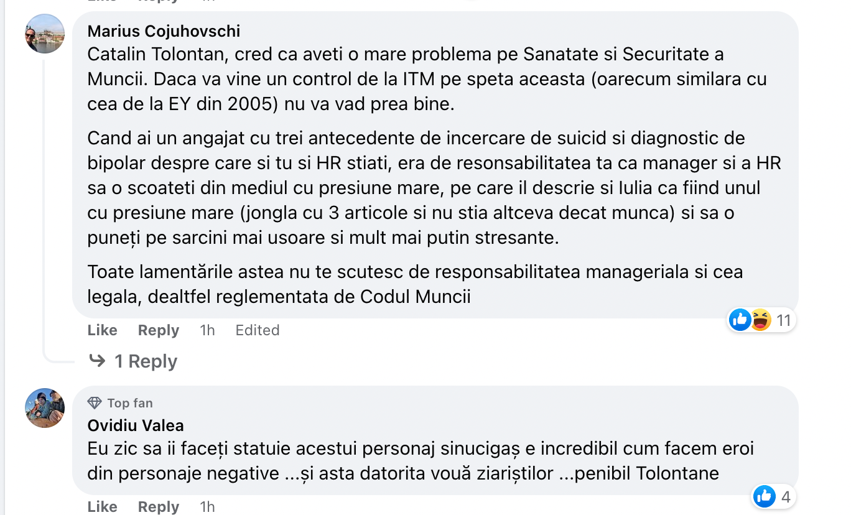The width and height of the screenshot is (851, 515).
Task: Reply to Ovidiu Valea's comment
Action: (158, 507)
